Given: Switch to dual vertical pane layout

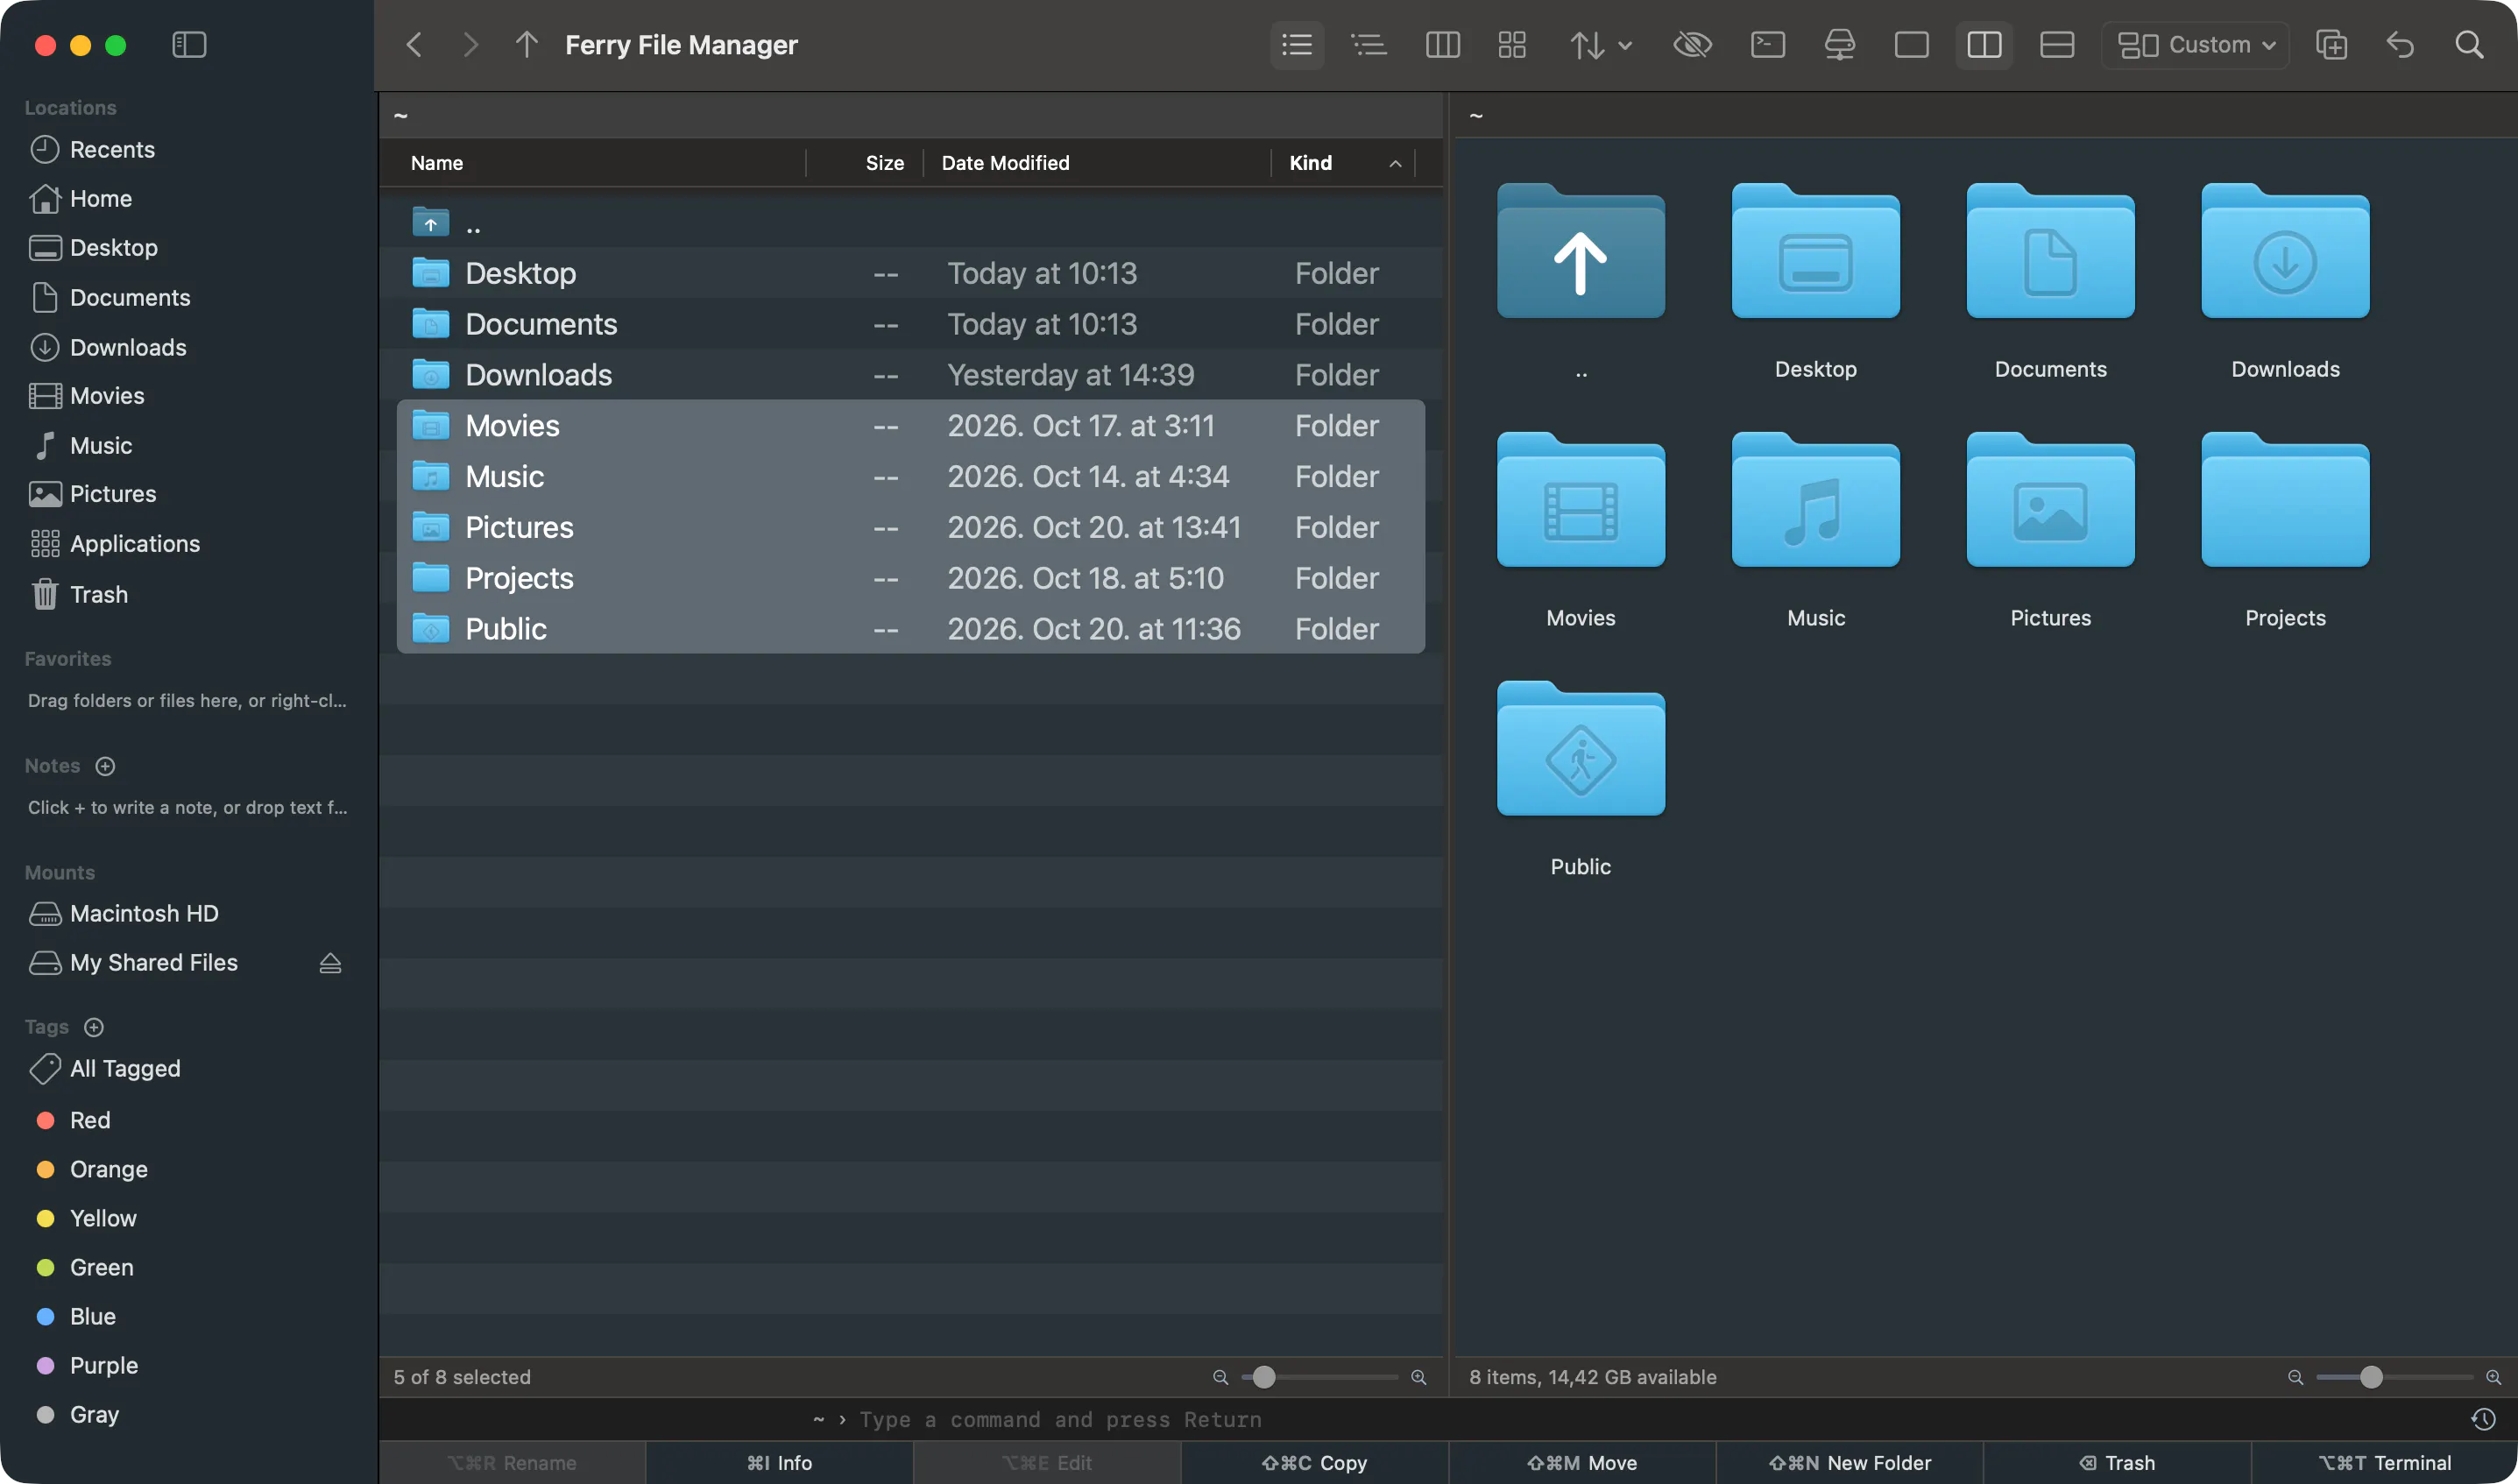Looking at the screenshot, I should pos(1984,45).
